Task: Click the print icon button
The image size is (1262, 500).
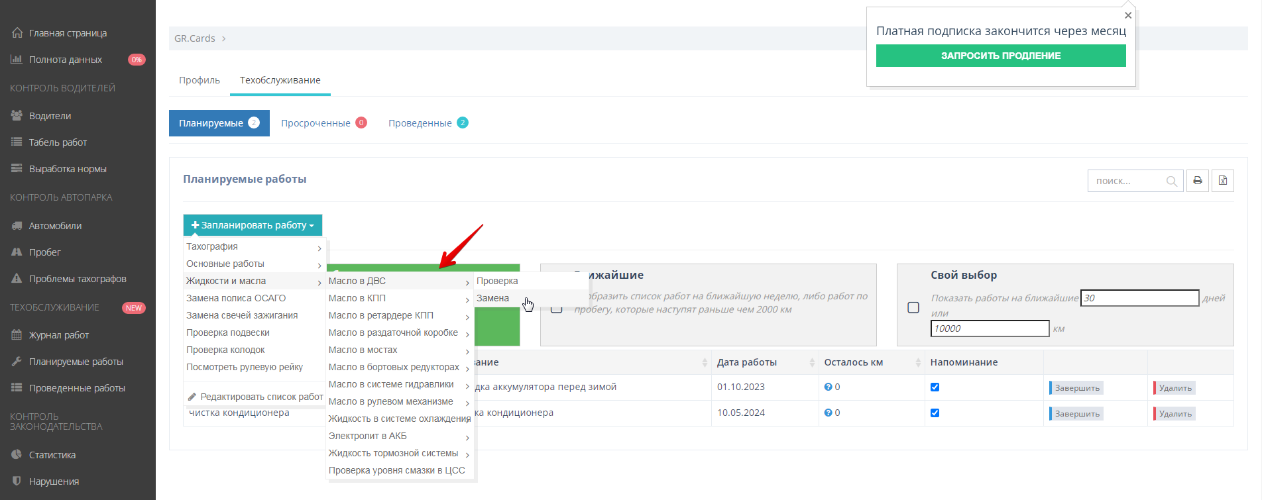Action: [1198, 181]
